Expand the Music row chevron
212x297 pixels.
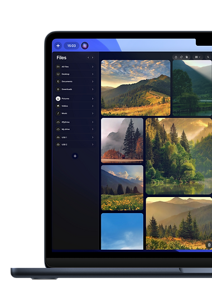pos(93,113)
